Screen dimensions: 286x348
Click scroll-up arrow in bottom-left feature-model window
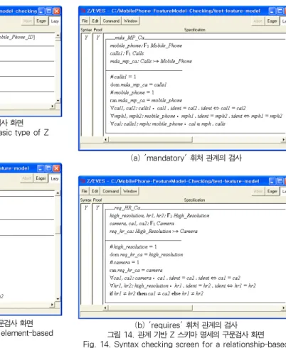pos(58,193)
